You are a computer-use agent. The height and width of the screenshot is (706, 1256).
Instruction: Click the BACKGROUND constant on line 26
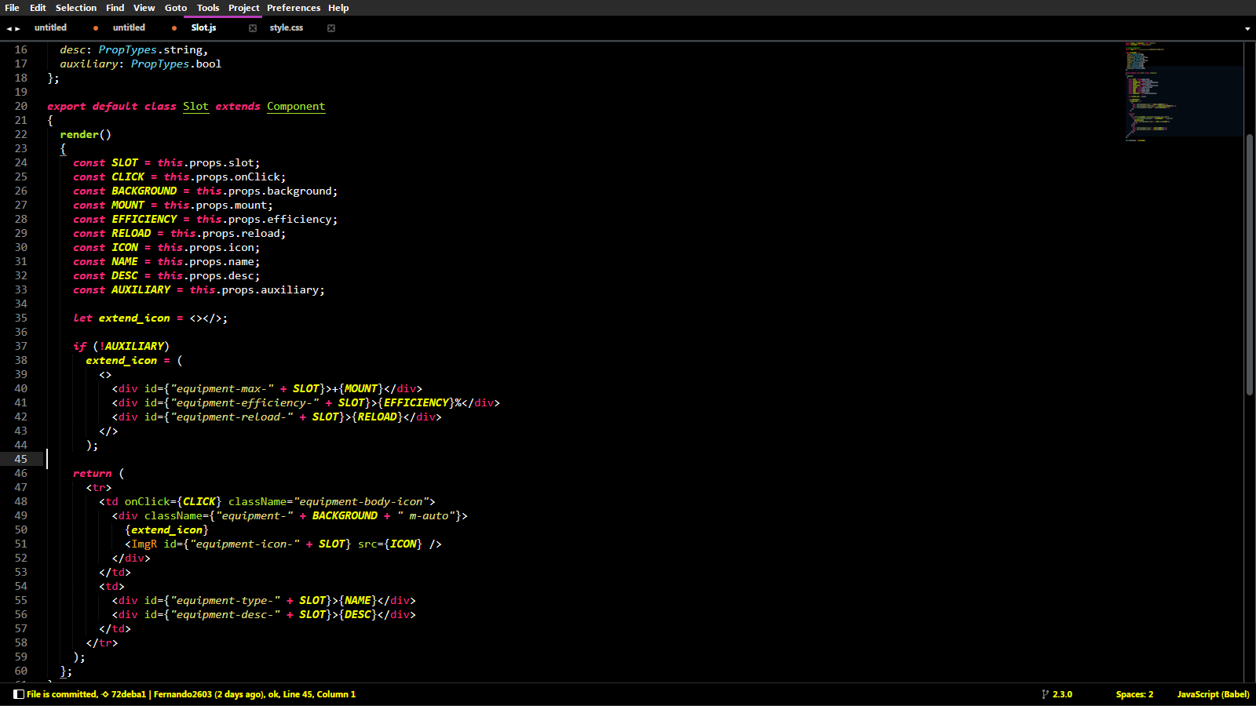coord(144,191)
